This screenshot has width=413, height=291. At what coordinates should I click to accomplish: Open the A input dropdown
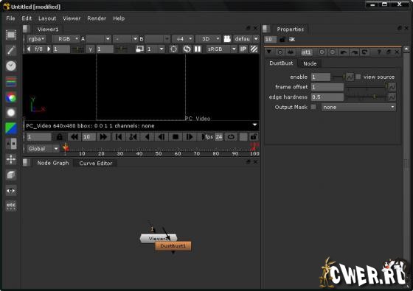pyautogui.click(x=98, y=39)
